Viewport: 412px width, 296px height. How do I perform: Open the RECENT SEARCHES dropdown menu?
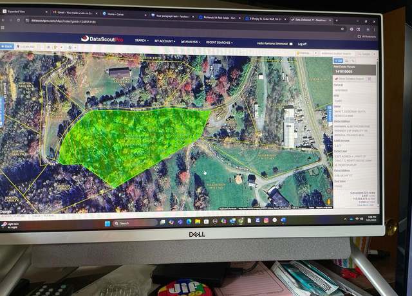pyautogui.click(x=220, y=42)
